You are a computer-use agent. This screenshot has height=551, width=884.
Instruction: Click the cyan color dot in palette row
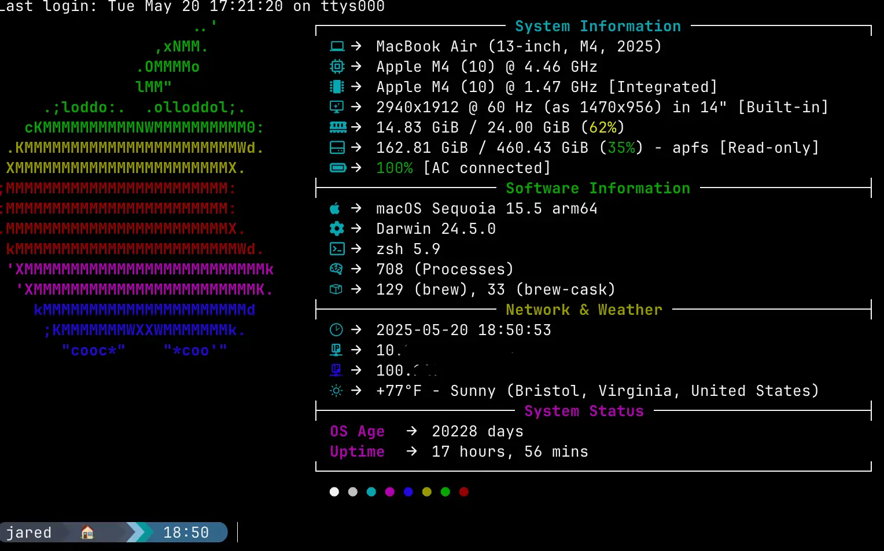(371, 492)
